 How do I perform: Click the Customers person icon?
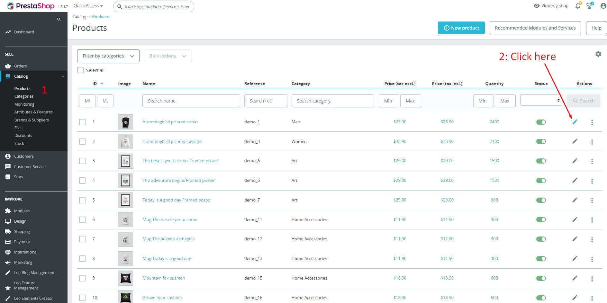8,156
